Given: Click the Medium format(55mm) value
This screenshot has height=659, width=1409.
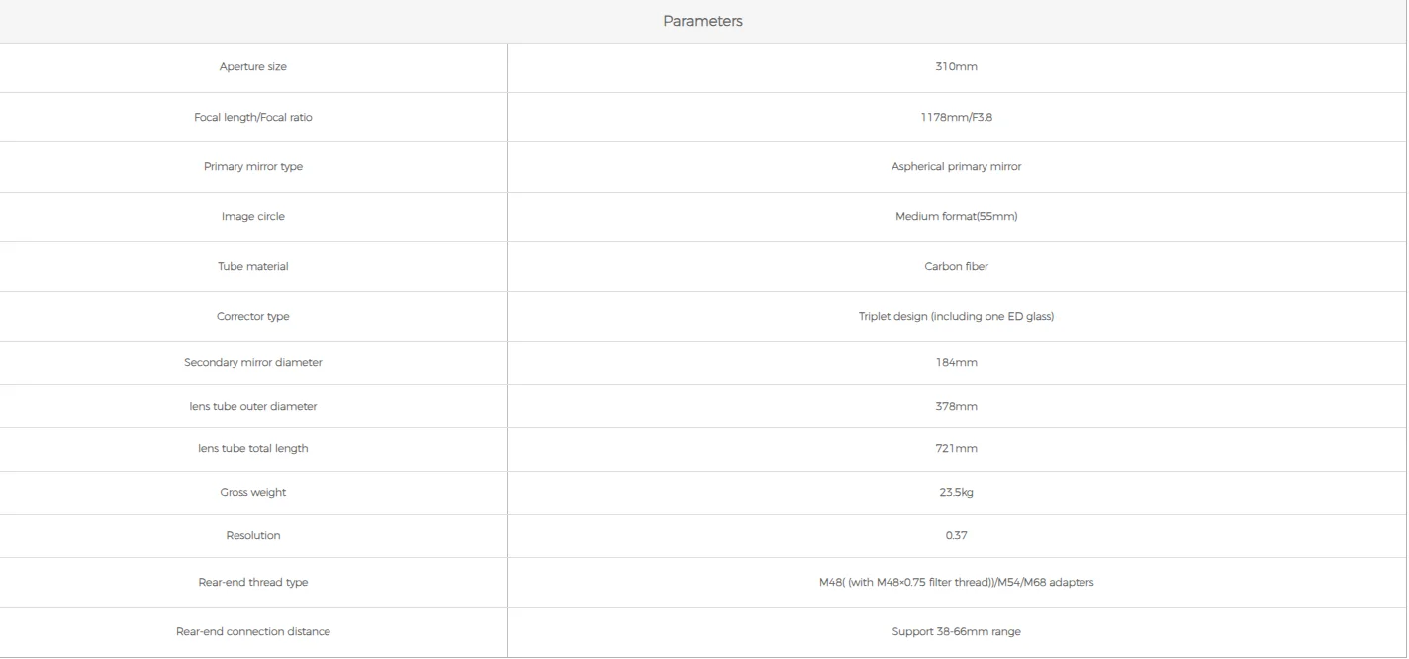Looking at the screenshot, I should [x=956, y=217].
